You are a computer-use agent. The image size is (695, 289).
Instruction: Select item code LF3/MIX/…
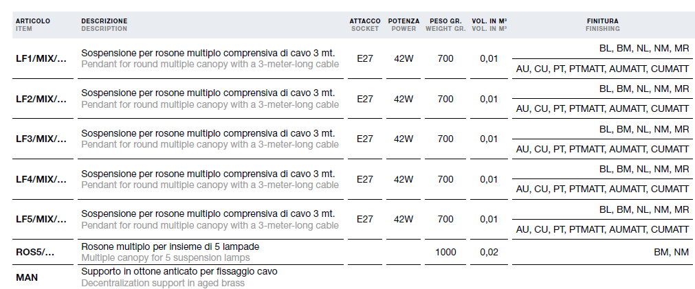coord(41,139)
